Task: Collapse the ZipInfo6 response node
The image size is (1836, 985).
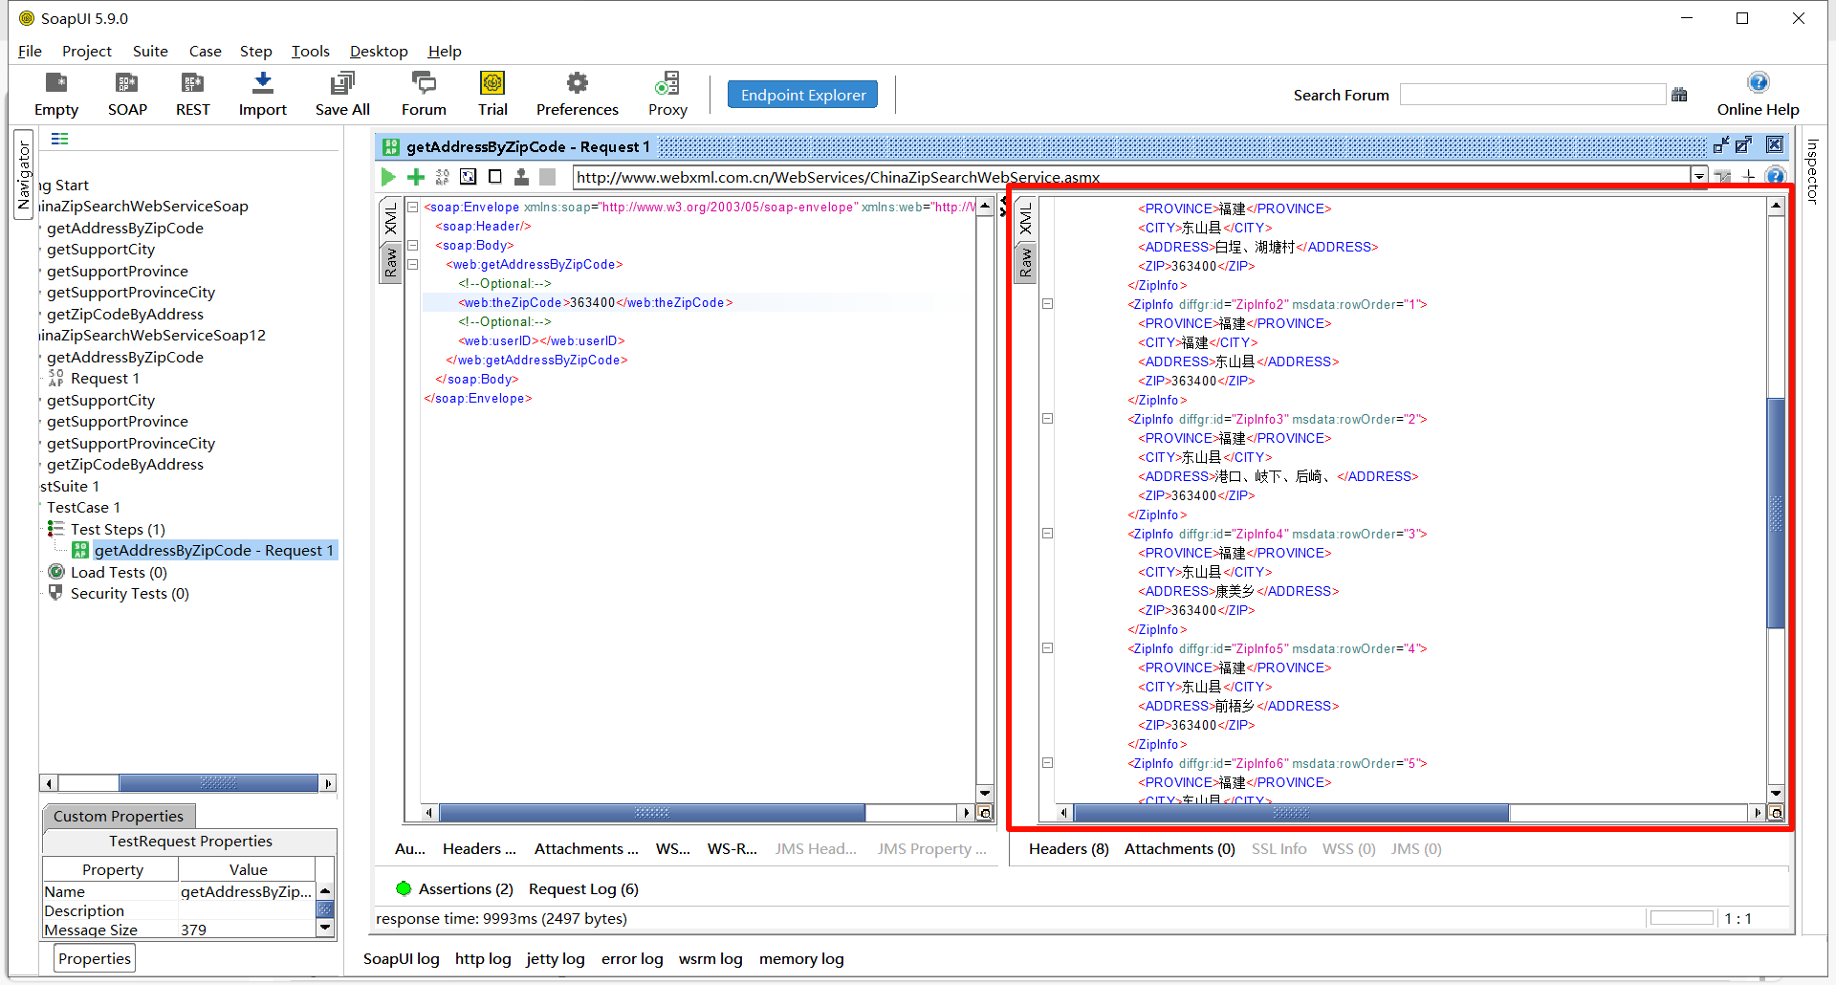Action: 1047,763
